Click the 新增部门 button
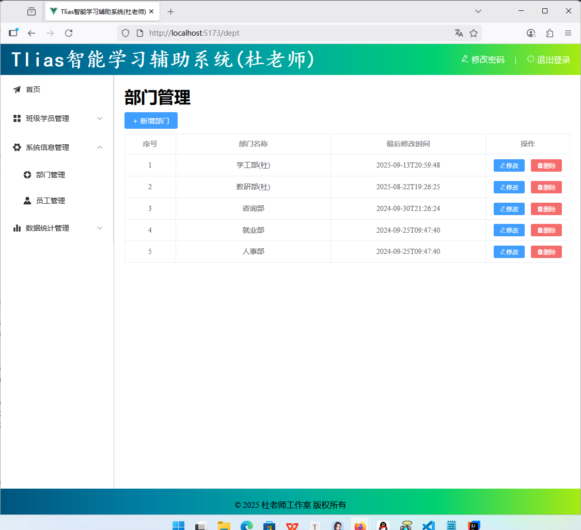This screenshot has height=530, width=581. 151,120
